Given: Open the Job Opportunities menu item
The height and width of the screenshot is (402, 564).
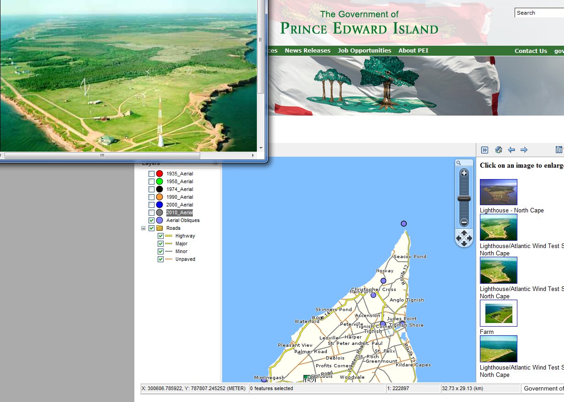Looking at the screenshot, I should pyautogui.click(x=364, y=51).
